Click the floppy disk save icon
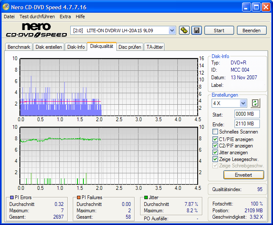Viewport: 273px width, 225px height. (196, 30)
